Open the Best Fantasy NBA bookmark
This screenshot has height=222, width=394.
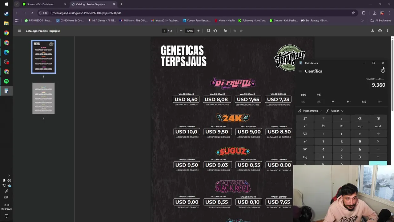(x=315, y=21)
